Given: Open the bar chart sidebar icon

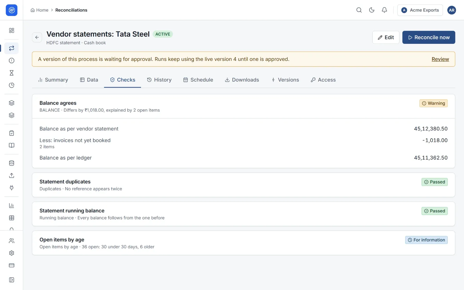Looking at the screenshot, I should click(x=11, y=205).
